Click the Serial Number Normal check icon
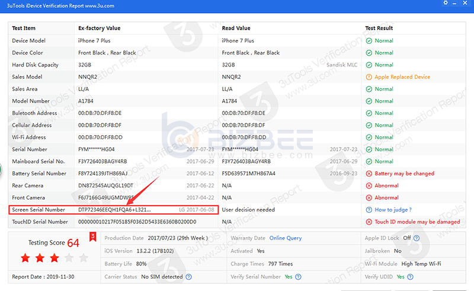 [x=369, y=150]
